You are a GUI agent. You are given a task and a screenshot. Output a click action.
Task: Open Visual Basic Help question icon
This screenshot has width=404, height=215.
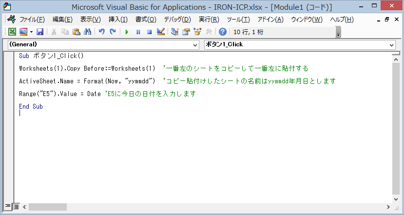pyautogui.click(x=223, y=32)
